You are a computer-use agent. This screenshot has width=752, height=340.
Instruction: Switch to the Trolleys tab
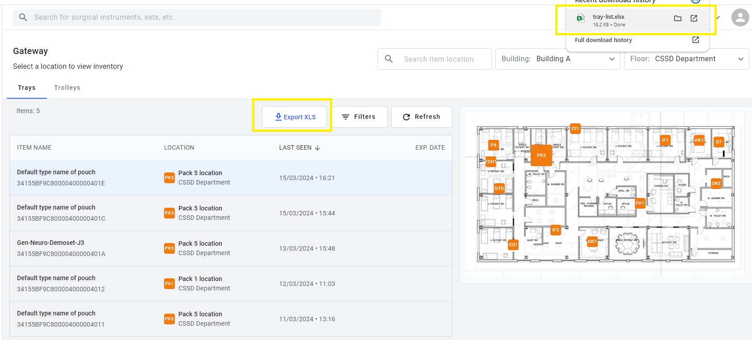pos(67,88)
